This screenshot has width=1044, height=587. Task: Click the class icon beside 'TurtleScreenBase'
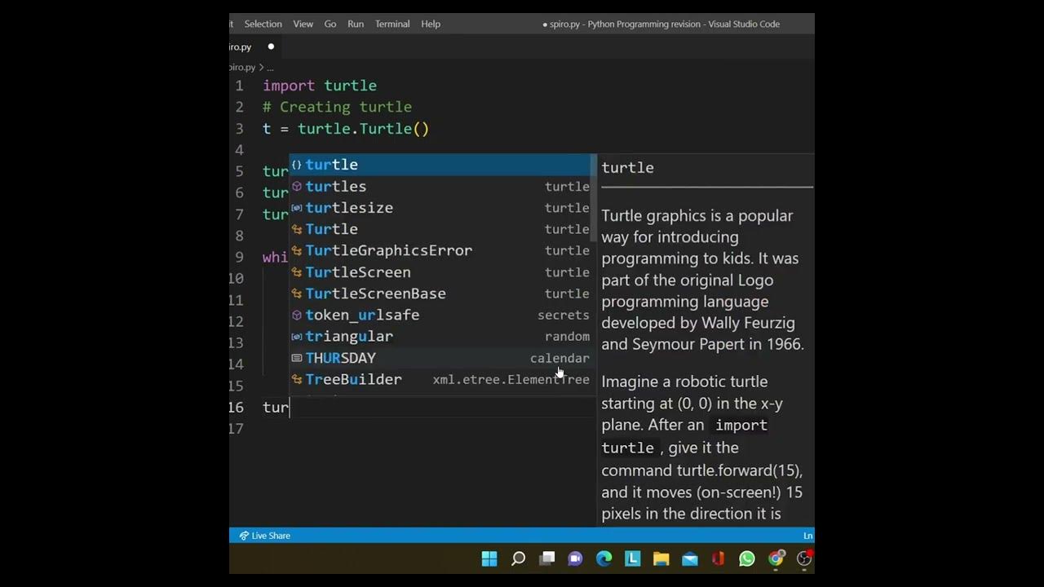pos(297,293)
